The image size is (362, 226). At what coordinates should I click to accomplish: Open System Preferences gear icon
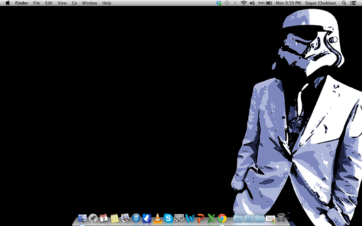[x=179, y=218]
